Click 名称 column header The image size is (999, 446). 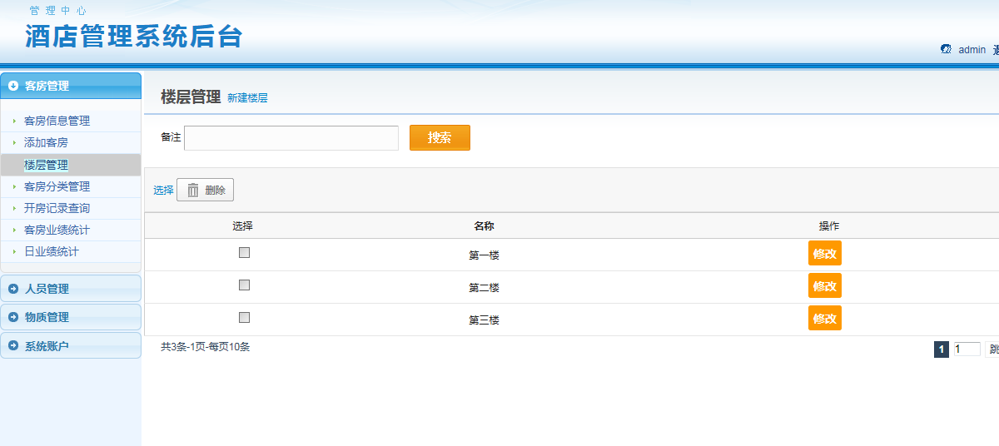pyautogui.click(x=484, y=226)
